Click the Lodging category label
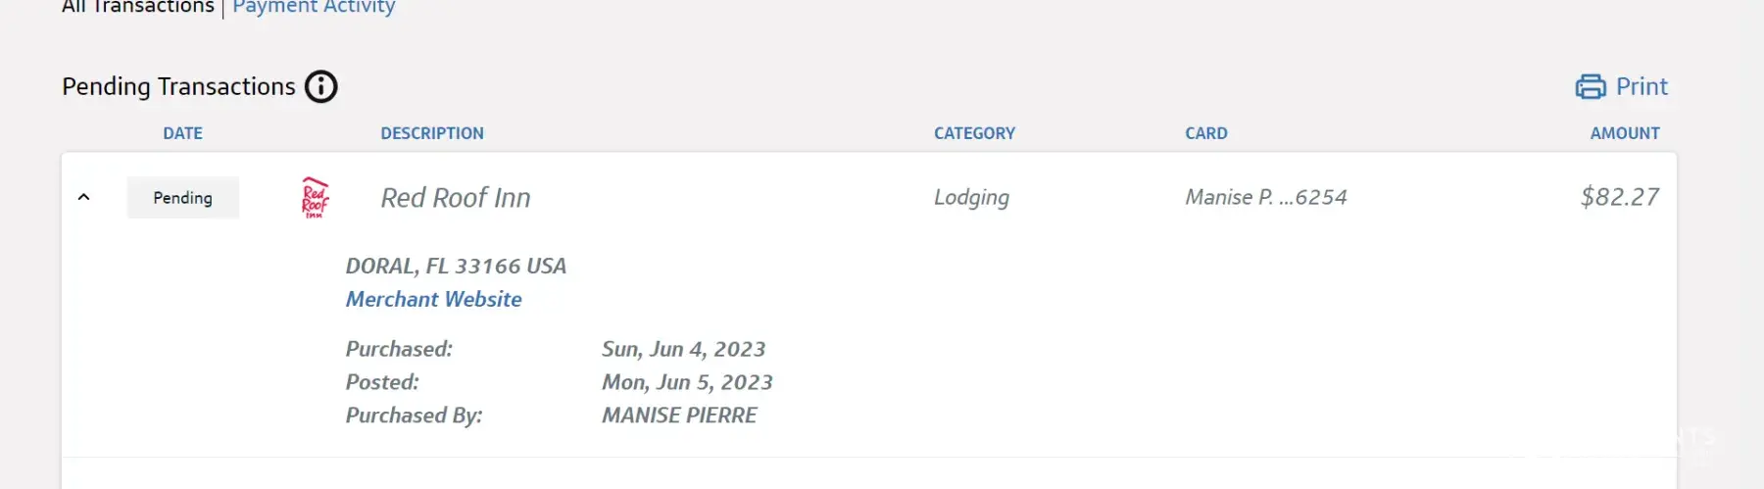This screenshot has width=1764, height=489. click(971, 198)
